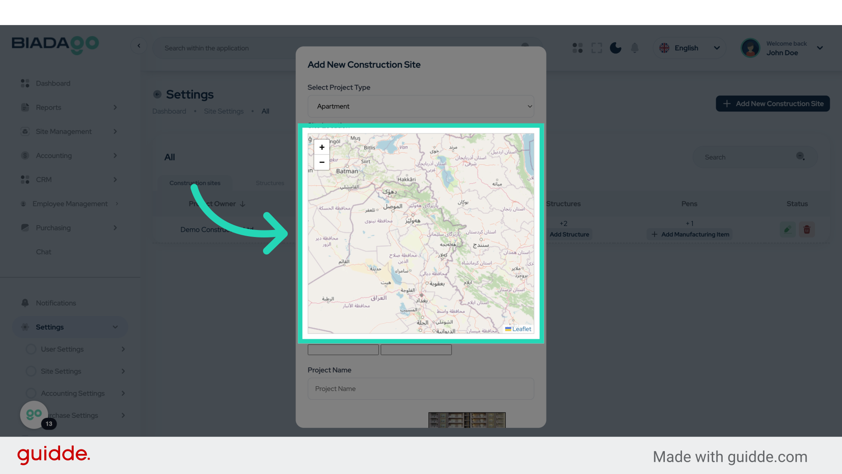The image size is (842, 474).
Task: Open the guidde assistant badge
Action: point(34,414)
